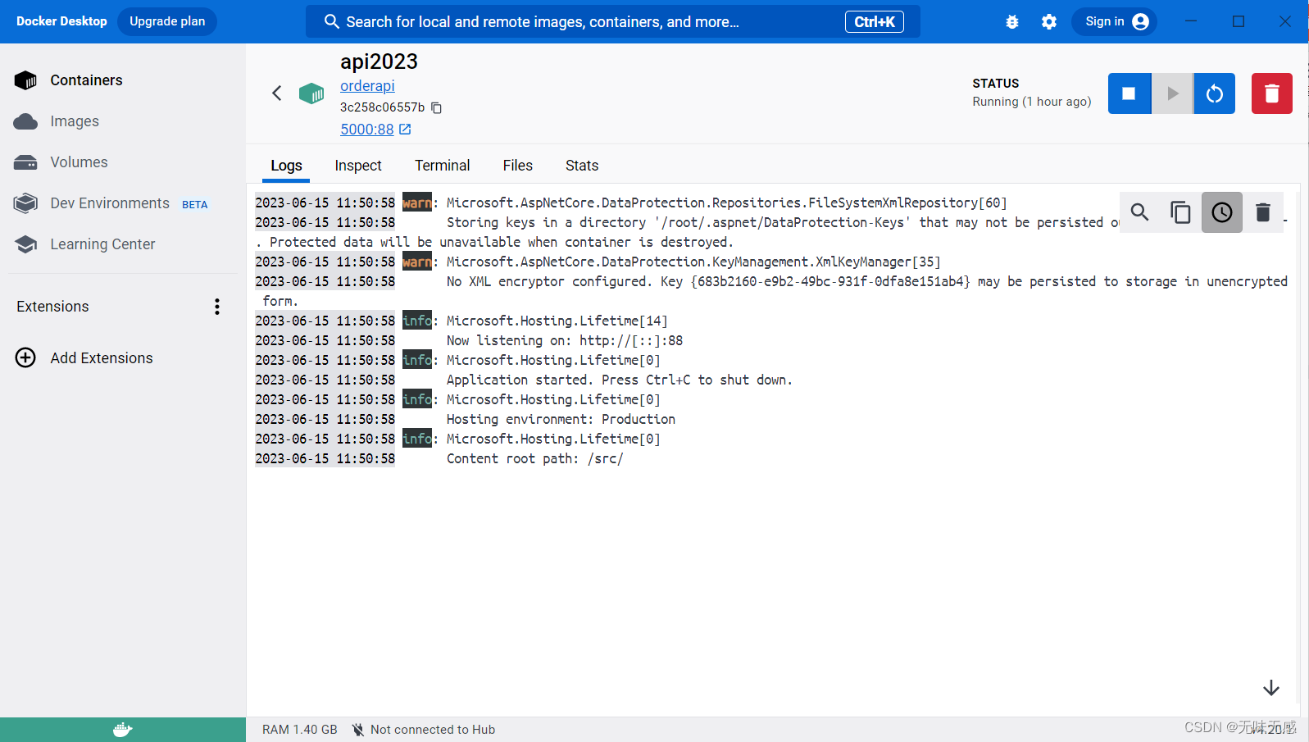Search the container logs
This screenshot has width=1309, height=742.
(x=1139, y=212)
